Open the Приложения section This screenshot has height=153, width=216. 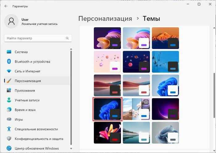click(x=37, y=91)
